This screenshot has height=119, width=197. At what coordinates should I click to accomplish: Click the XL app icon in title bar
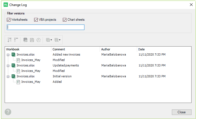pos(6,5)
